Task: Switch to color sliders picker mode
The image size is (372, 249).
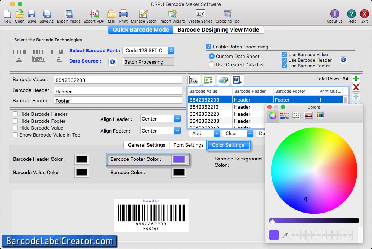Action: point(285,116)
